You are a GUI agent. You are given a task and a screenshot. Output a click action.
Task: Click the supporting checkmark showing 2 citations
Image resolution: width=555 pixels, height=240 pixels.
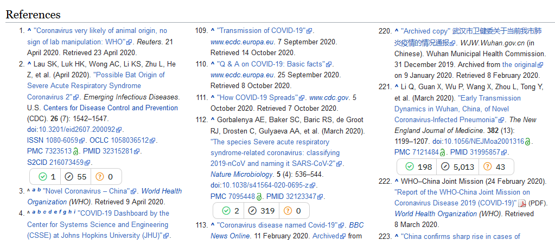pyautogui.click(x=226, y=211)
